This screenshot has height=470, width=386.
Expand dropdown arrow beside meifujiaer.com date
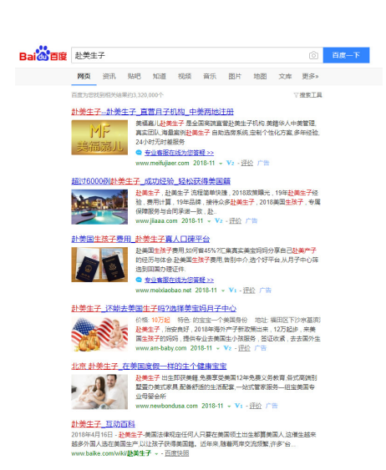[x=221, y=164]
